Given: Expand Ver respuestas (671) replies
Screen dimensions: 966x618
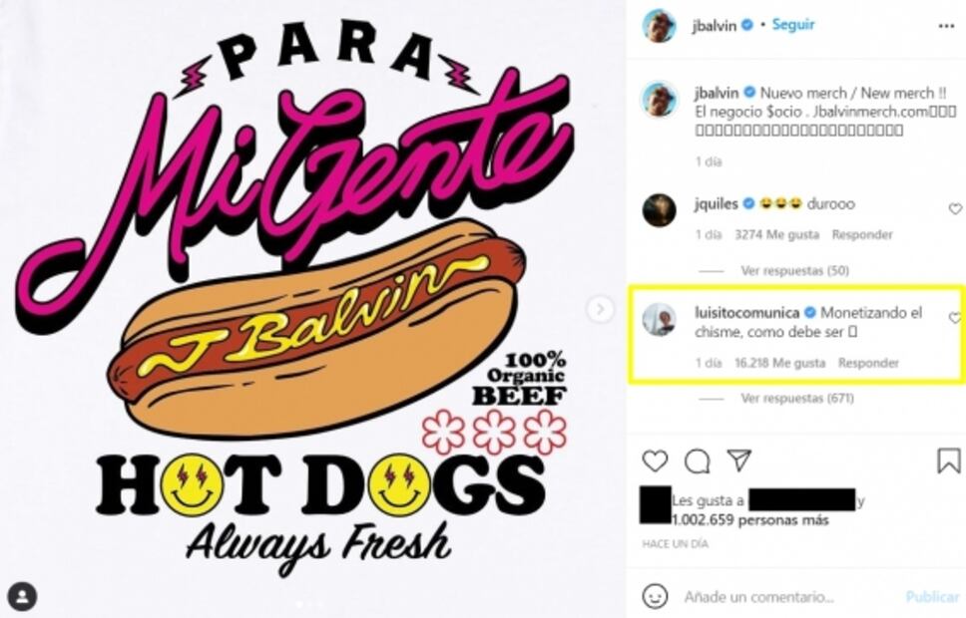Looking at the screenshot, I should coord(797,399).
